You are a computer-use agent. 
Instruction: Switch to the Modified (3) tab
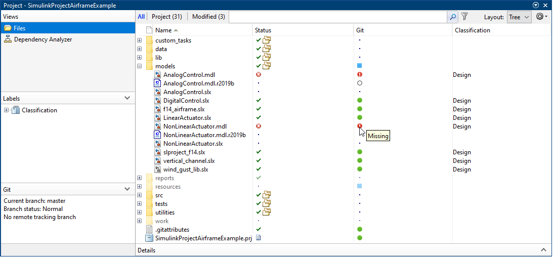208,17
